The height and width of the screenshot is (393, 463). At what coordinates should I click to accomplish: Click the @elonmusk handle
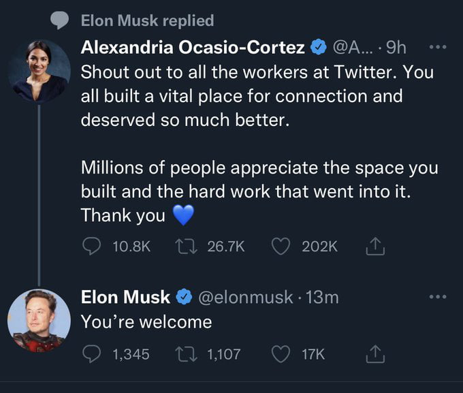click(246, 298)
